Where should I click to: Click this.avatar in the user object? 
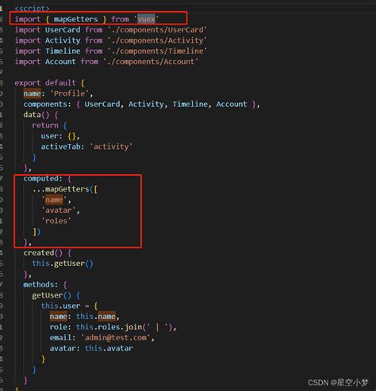tap(109, 348)
